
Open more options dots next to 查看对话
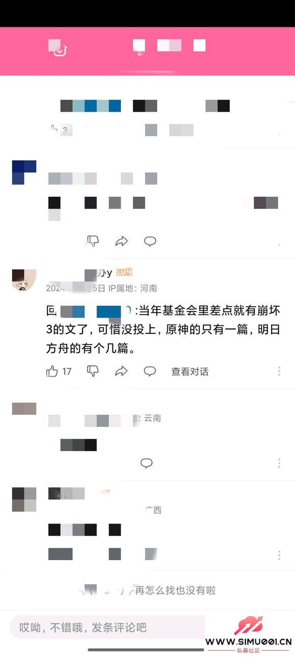click(x=279, y=371)
